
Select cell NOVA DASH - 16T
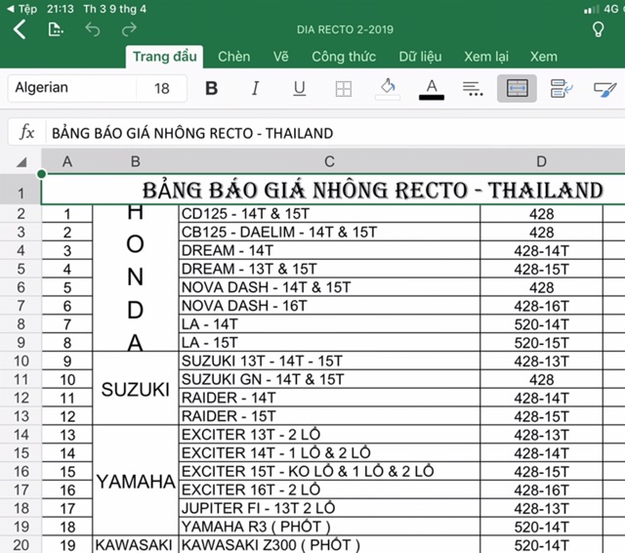pos(329,306)
